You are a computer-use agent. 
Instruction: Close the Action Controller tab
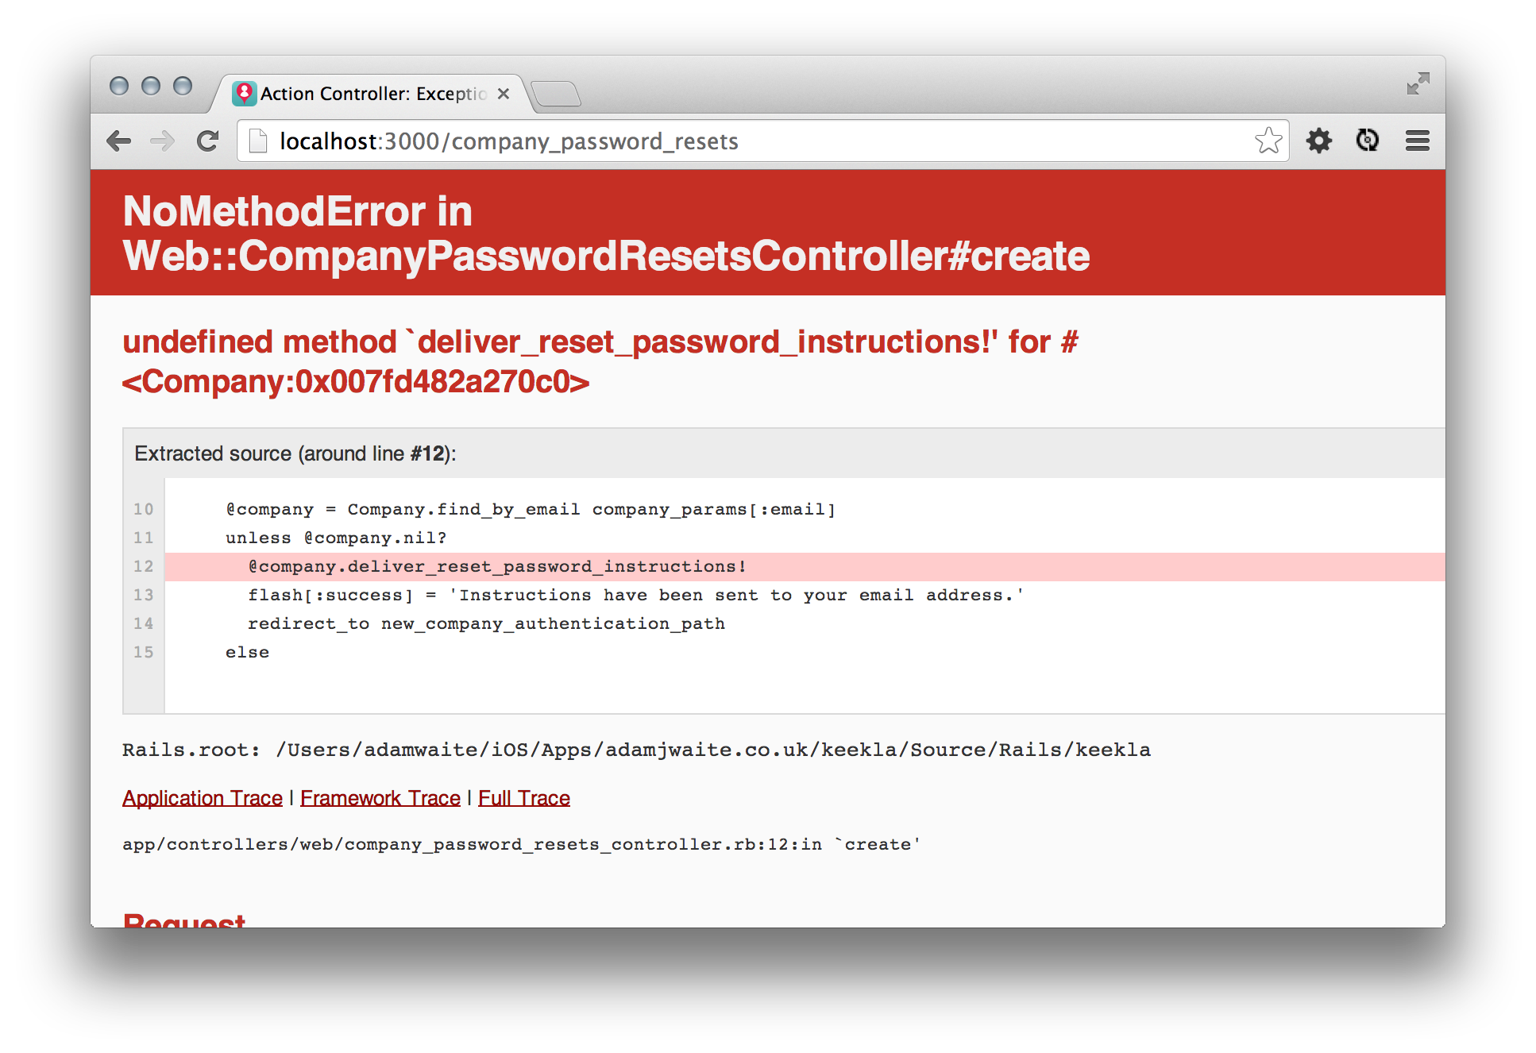pyautogui.click(x=504, y=94)
